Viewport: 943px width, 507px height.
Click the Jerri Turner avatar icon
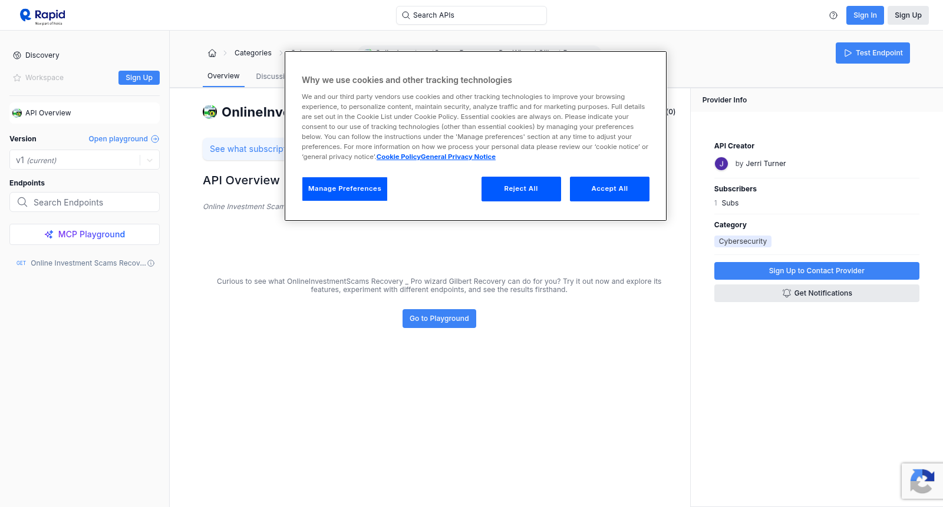[721, 164]
